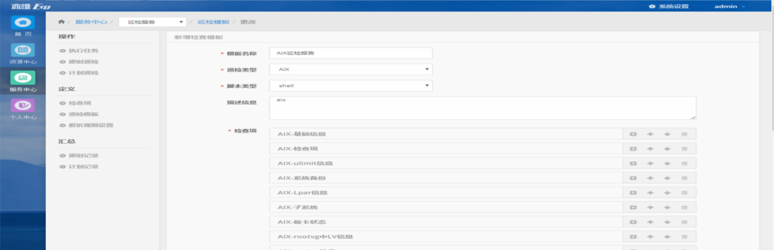Move AIX-ulimit信息 down one position

667,163
